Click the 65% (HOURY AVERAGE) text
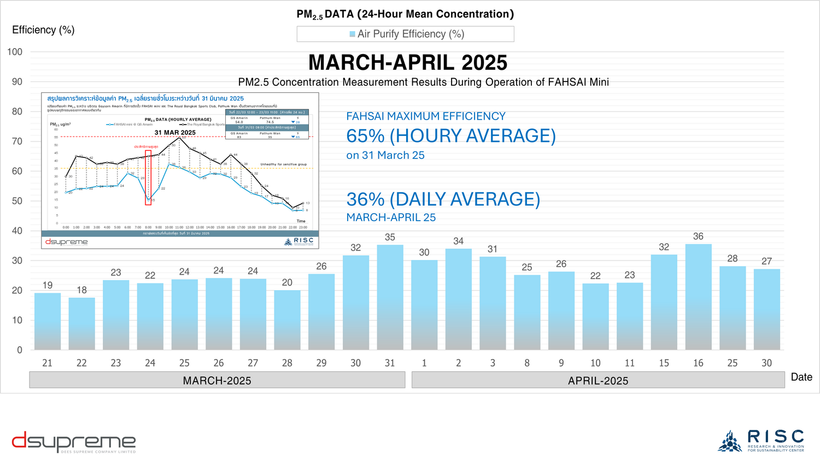This screenshot has width=820, height=461. (451, 135)
